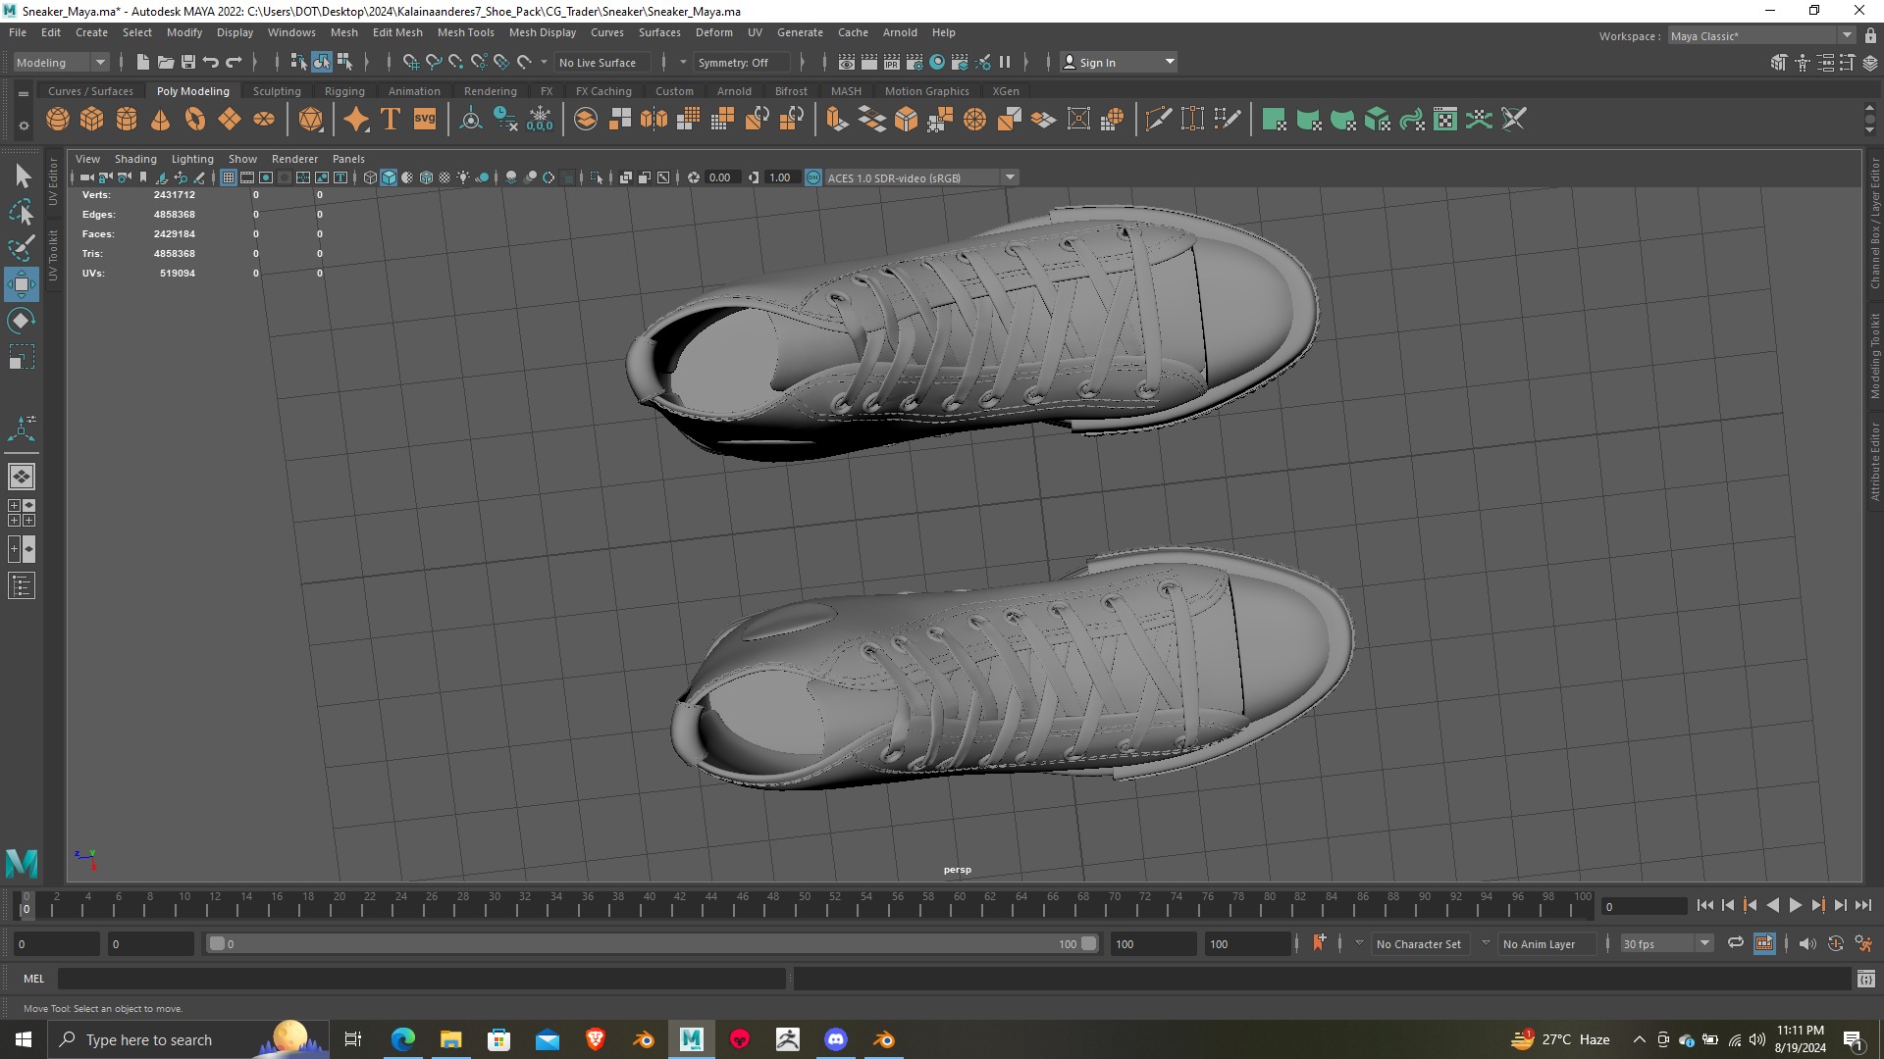Select the Scale tool in toolbox

coord(22,357)
